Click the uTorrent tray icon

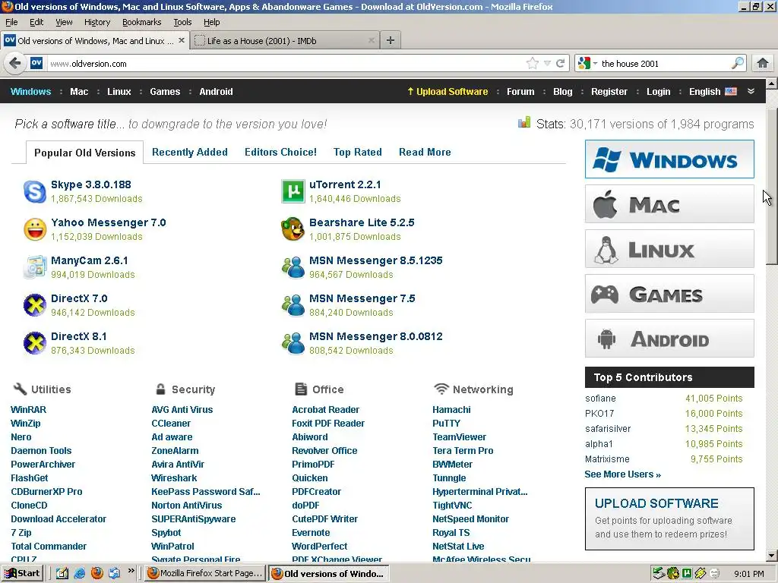(x=687, y=573)
